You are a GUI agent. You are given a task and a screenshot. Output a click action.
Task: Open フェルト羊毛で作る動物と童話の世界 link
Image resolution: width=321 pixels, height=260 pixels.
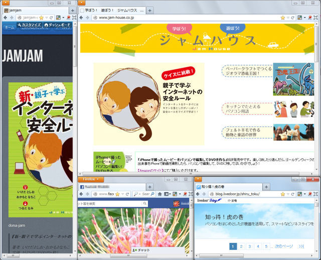[247, 133]
